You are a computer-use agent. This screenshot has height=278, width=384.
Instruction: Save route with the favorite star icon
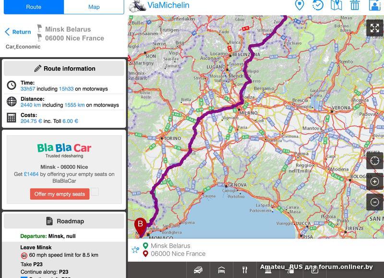pos(135,250)
